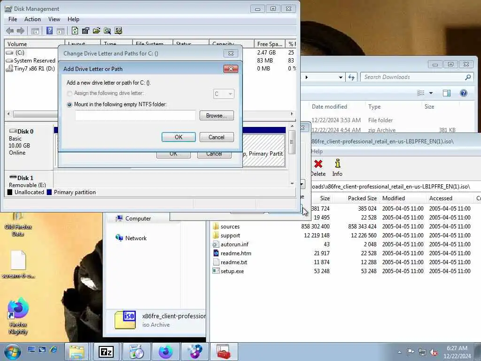Select the Tiny7 x86 R1 (D:) volume

tap(31, 69)
